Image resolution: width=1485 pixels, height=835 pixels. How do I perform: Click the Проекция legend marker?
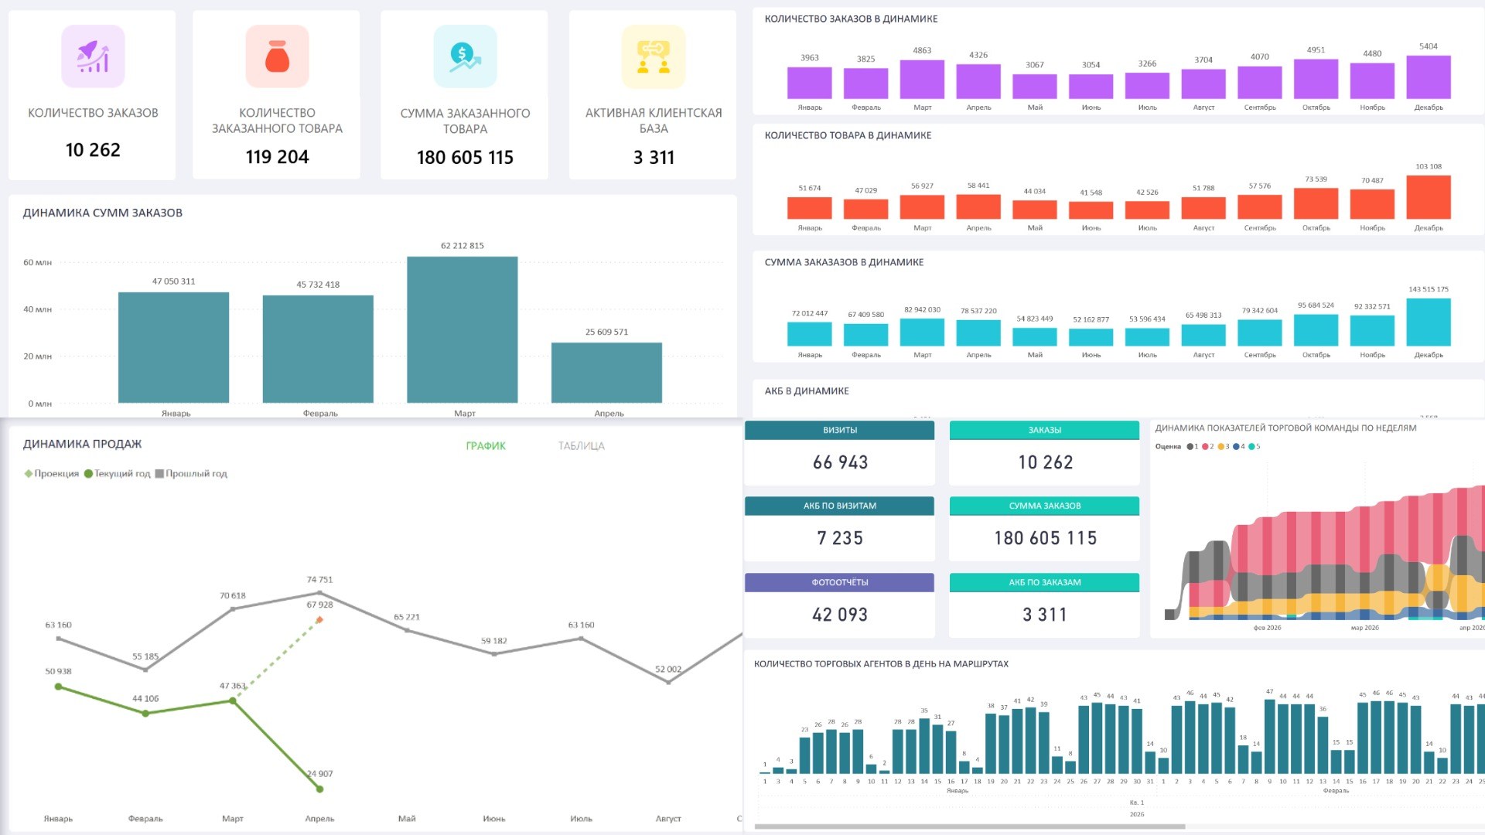pyautogui.click(x=29, y=474)
